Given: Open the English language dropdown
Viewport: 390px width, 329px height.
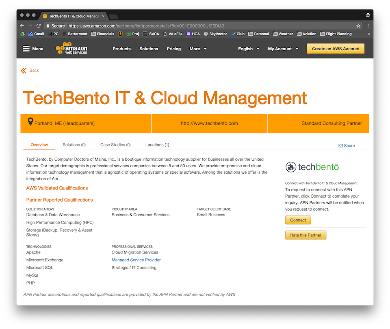Looking at the screenshot, I should pyautogui.click(x=249, y=49).
